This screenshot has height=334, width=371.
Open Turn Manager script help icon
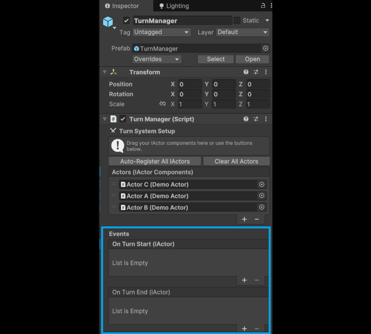point(246,119)
